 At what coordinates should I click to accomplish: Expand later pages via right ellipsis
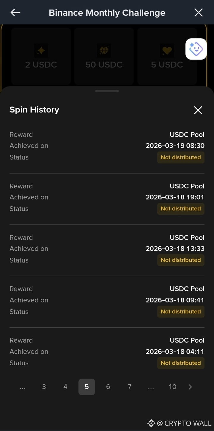pos(151,387)
